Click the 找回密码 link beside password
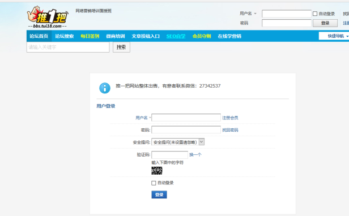This screenshot has height=216, width=349. tap(230, 130)
